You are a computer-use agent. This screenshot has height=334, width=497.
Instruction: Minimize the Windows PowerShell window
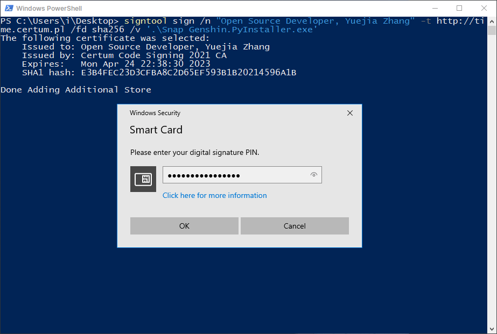[x=435, y=8]
